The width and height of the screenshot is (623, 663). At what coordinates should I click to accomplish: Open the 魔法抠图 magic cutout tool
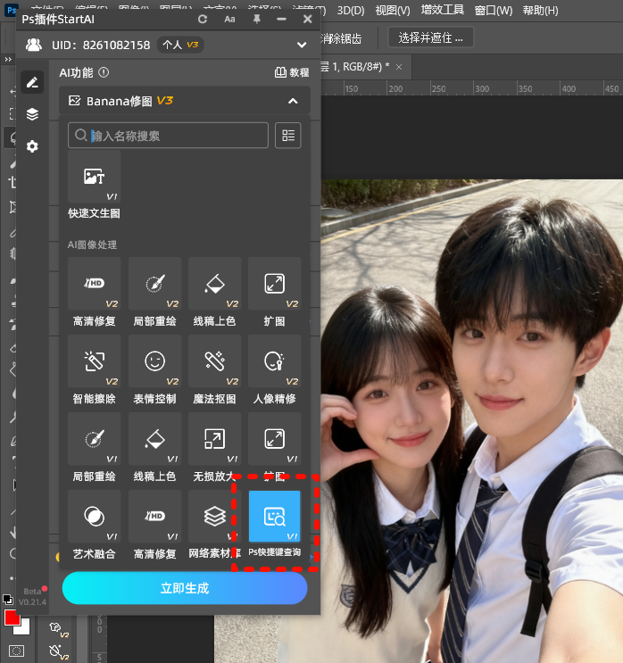click(214, 361)
